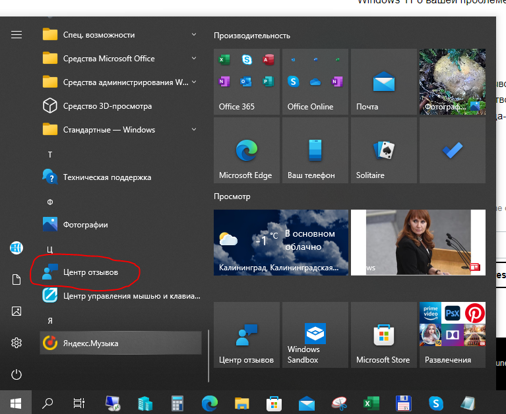The image size is (506, 414).
Task: Open the Калининград weather tile
Action: pos(281,243)
